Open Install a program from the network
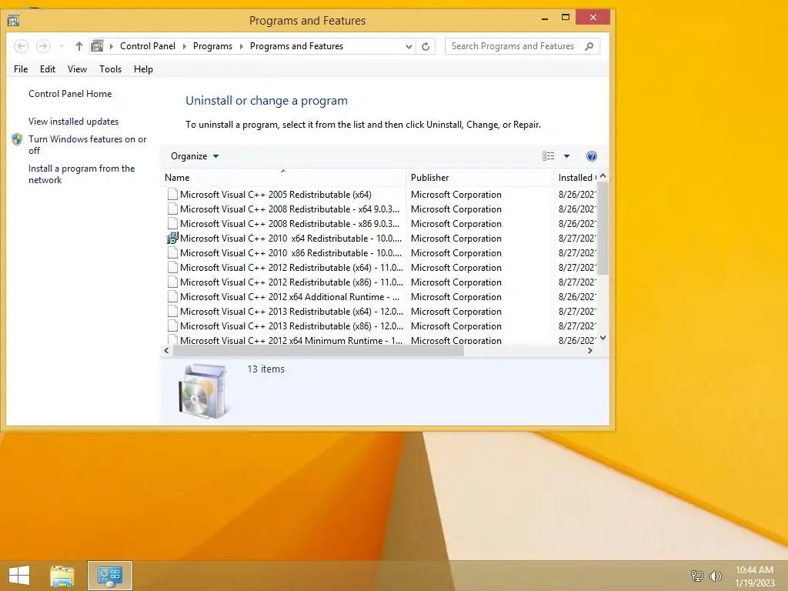Image resolution: width=788 pixels, height=591 pixels. [x=82, y=175]
